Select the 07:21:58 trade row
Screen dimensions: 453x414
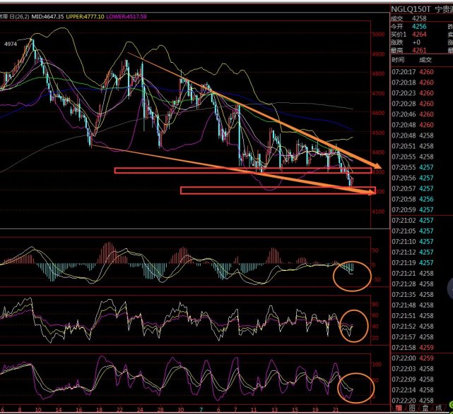pyautogui.click(x=413, y=348)
